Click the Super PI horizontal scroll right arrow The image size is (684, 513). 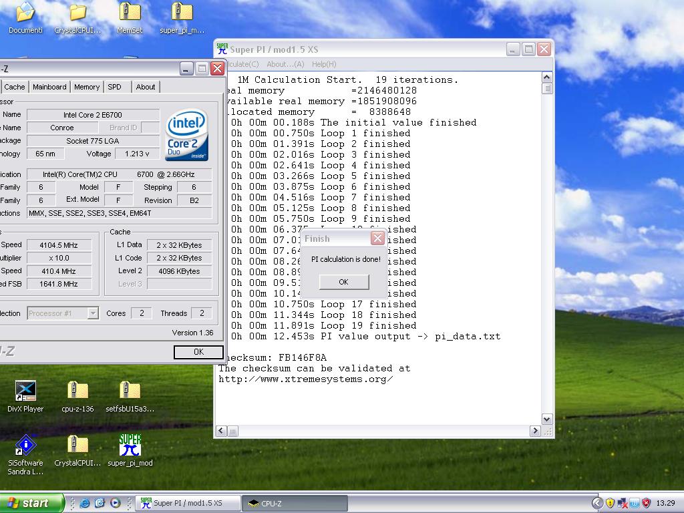(535, 431)
